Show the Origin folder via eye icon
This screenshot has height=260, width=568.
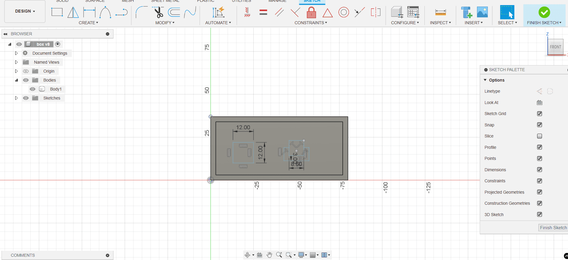pos(26,71)
